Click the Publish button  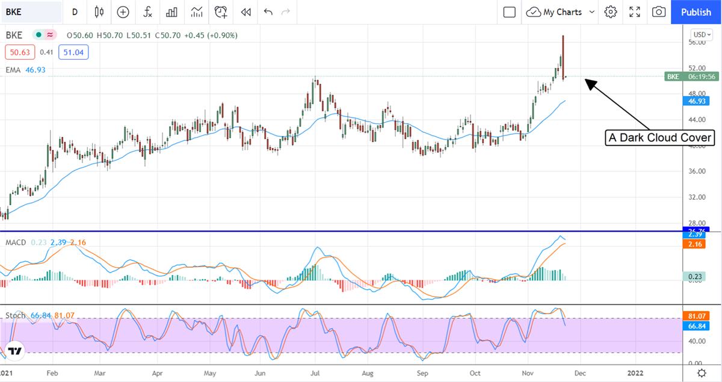pyautogui.click(x=696, y=12)
